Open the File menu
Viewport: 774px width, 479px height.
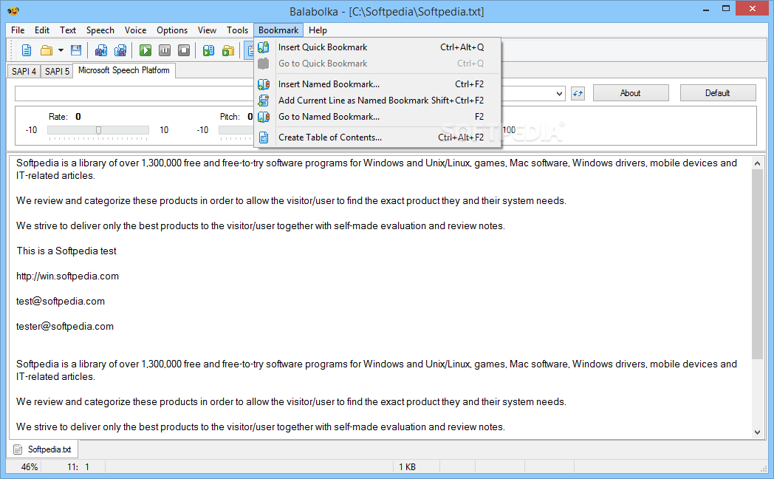[x=18, y=30]
